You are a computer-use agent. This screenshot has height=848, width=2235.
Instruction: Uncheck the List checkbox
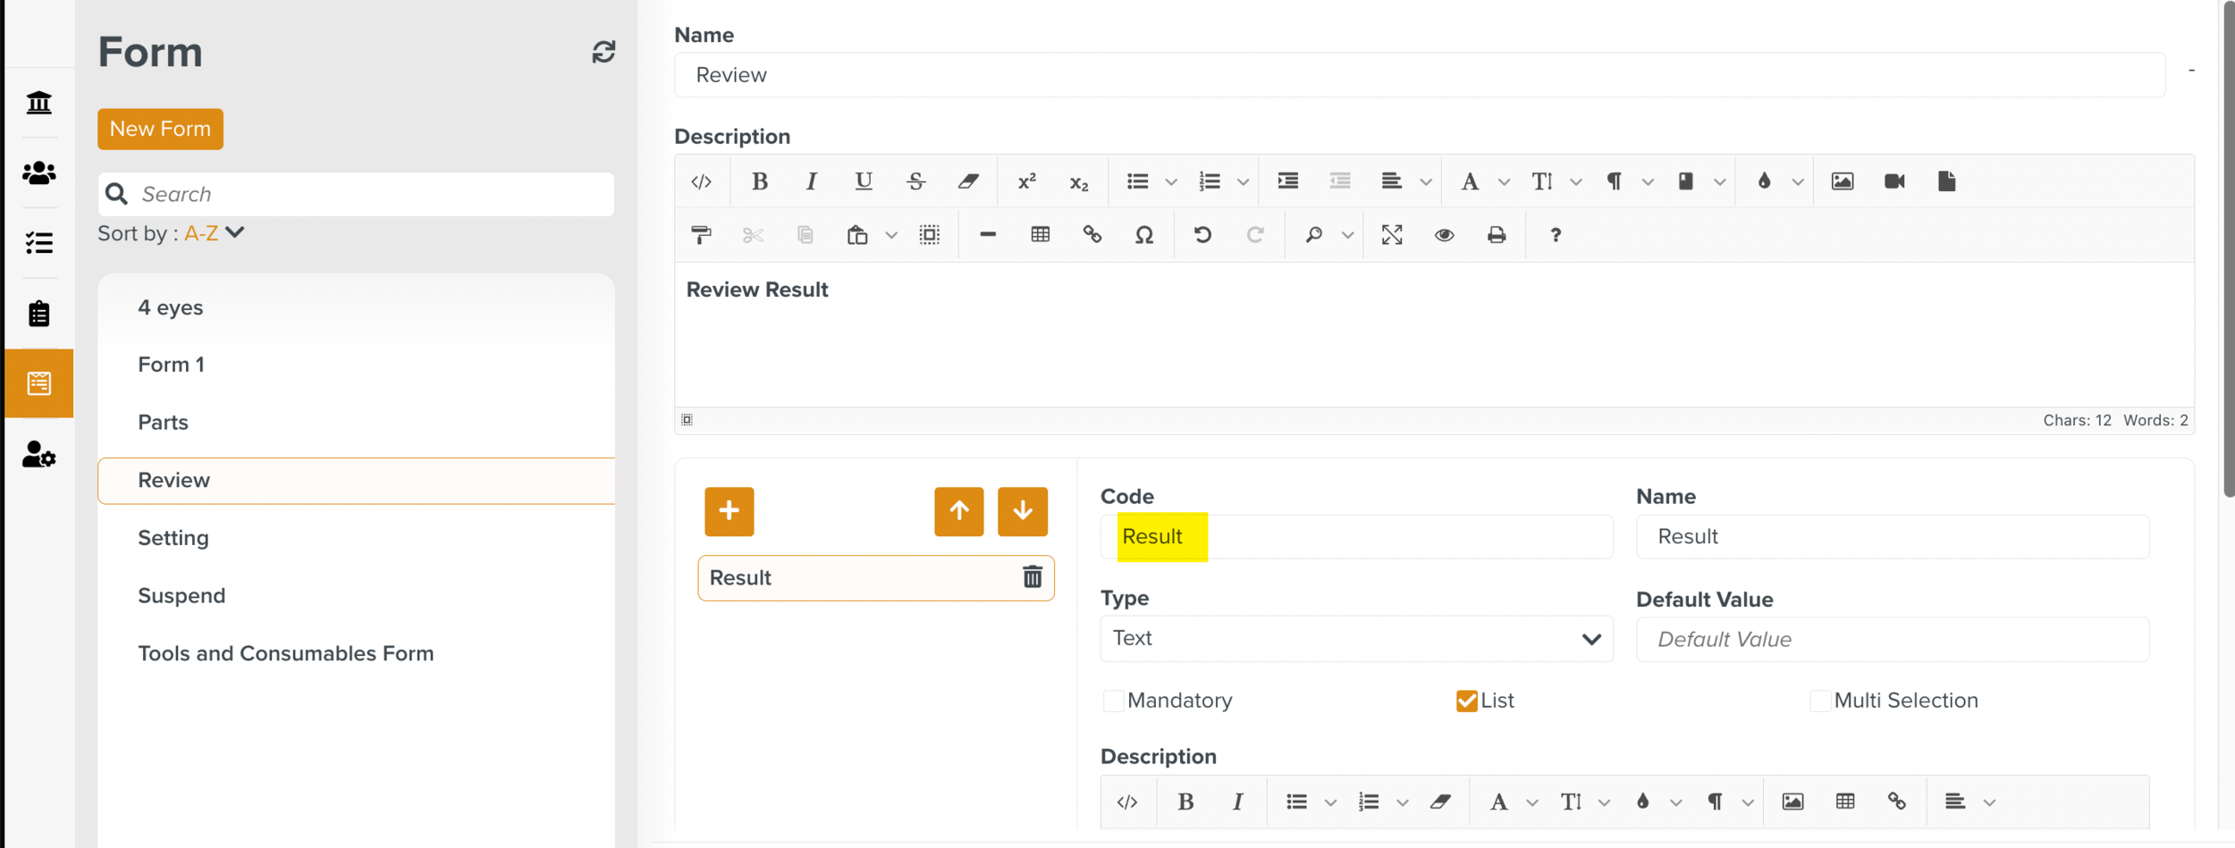pyautogui.click(x=1464, y=701)
